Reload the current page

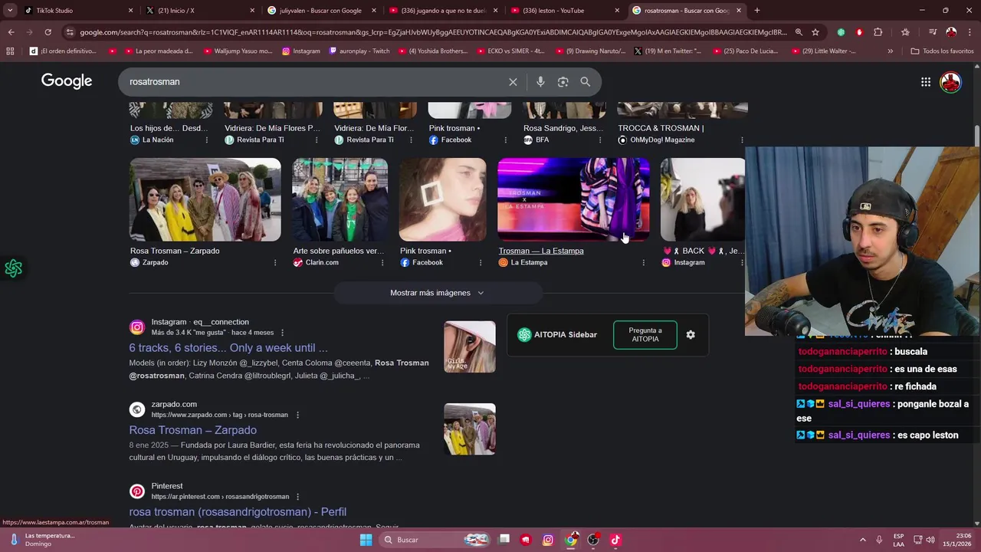48,32
